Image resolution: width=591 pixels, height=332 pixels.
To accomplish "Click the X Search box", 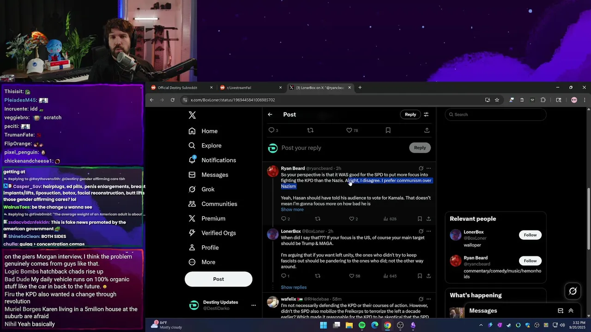I will (495, 114).
